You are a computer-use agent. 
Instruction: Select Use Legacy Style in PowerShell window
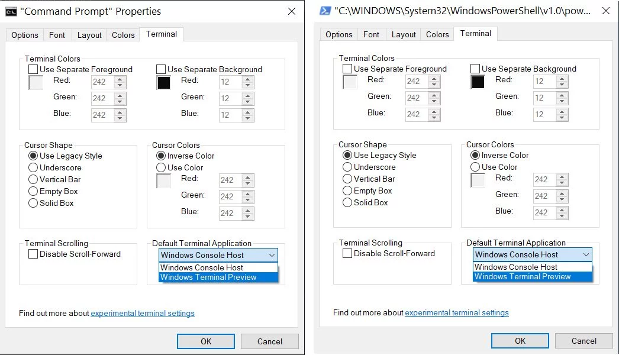[x=347, y=155]
